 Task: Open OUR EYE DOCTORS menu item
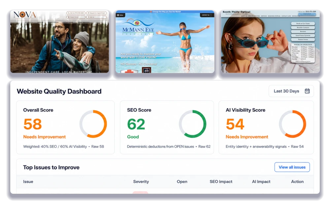click(x=254, y=16)
